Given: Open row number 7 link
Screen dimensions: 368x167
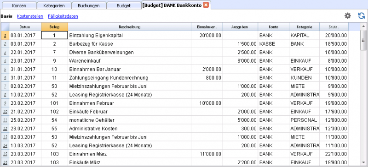Looking at the screenshot, I should click(5, 86).
